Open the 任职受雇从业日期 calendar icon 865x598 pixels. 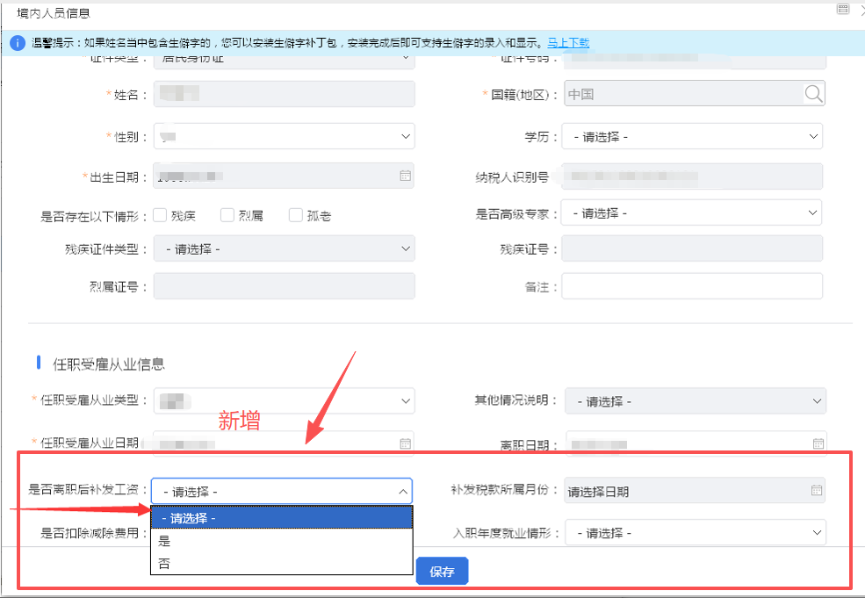point(405,443)
